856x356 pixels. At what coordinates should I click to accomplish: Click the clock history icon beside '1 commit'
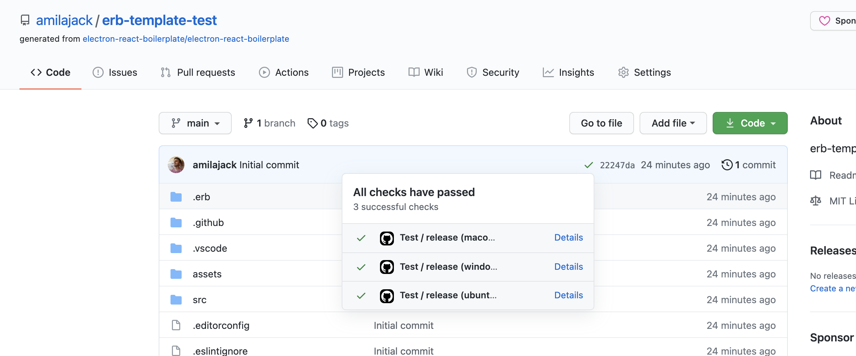click(727, 165)
